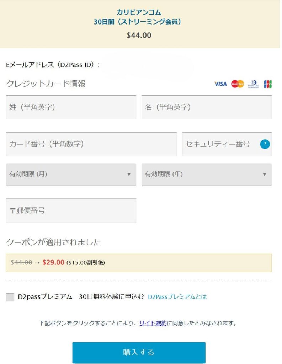Open the サイト規約 terms link
This screenshot has width=282, height=364.
pyautogui.click(x=153, y=323)
